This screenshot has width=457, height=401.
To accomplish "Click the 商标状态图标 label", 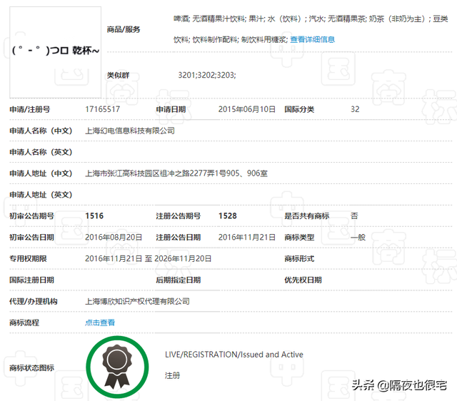I will click(x=31, y=367).
